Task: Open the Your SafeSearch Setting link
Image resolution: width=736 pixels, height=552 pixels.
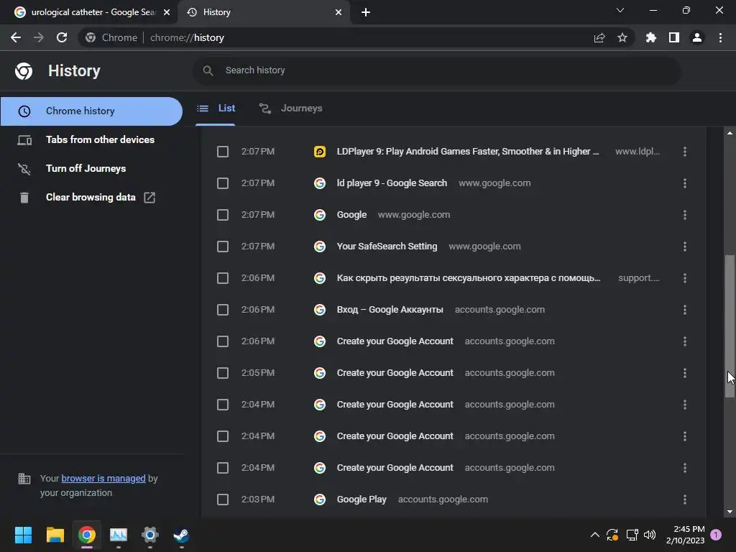Action: (387, 247)
